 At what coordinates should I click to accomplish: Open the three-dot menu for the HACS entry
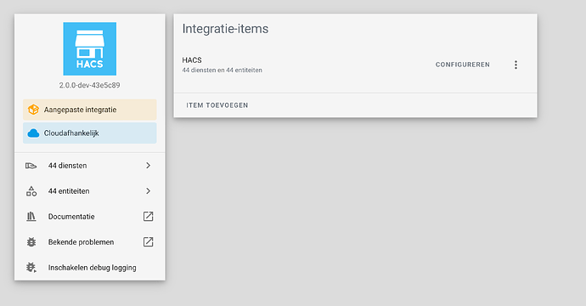(516, 65)
